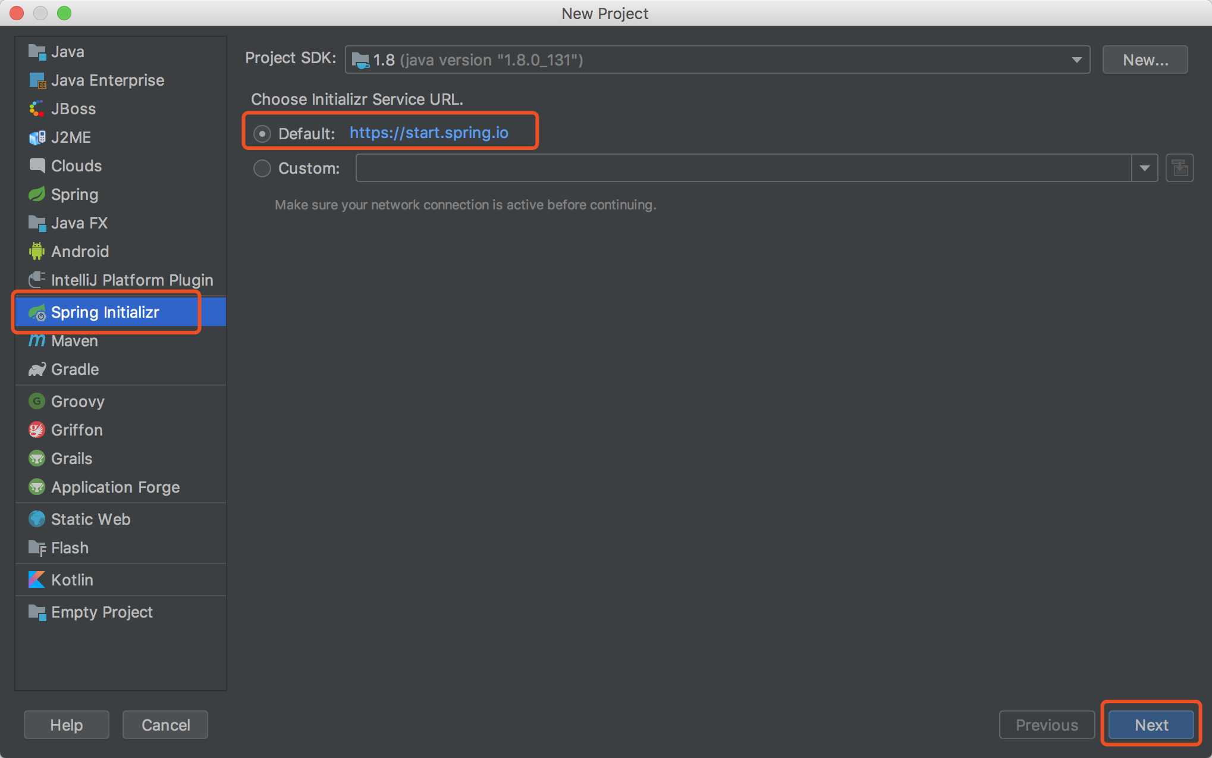Toggle Project SDK version selector
The width and height of the screenshot is (1212, 758).
click(1076, 59)
